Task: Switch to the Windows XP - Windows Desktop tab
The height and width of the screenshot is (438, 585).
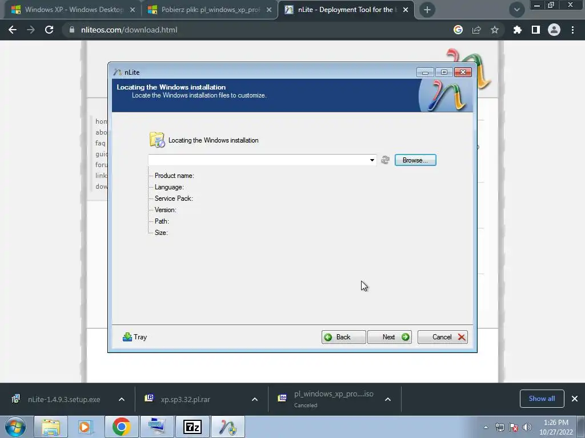Action: click(73, 10)
